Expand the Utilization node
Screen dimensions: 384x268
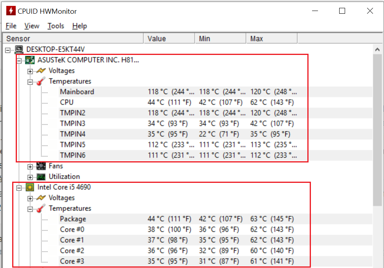click(30, 177)
